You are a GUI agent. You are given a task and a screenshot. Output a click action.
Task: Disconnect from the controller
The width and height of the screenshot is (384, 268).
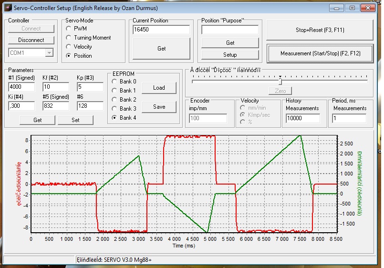(x=31, y=40)
